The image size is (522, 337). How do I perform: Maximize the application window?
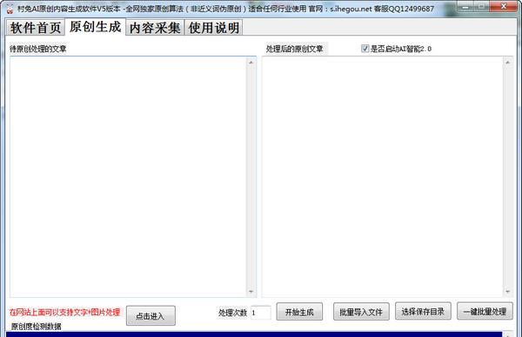pos(482,7)
